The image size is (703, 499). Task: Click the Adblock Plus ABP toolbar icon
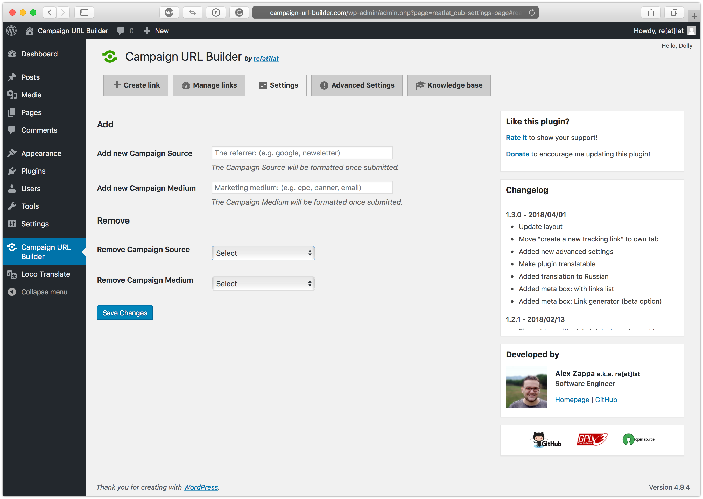(169, 13)
